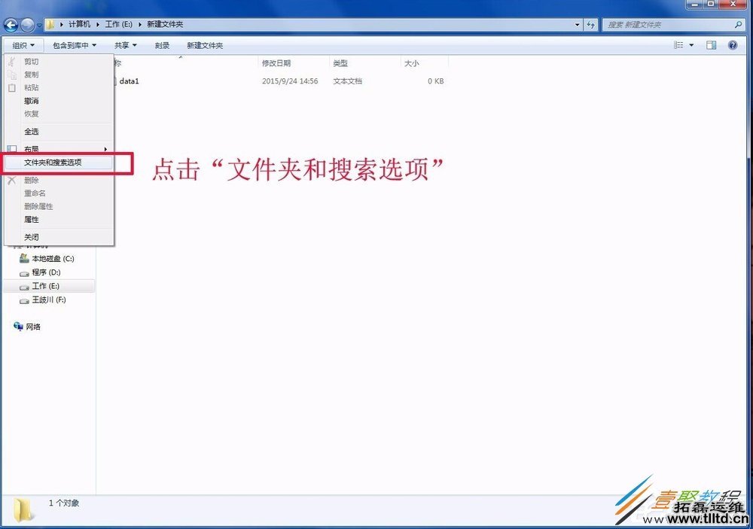This screenshot has width=753, height=529.
Task: Click the Forward navigation arrow
Action: pyautogui.click(x=28, y=23)
